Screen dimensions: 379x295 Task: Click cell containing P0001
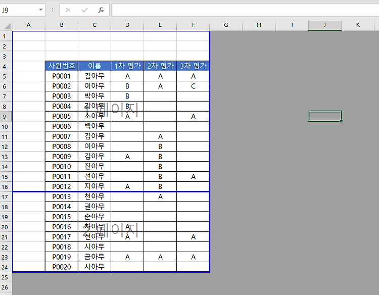62,76
